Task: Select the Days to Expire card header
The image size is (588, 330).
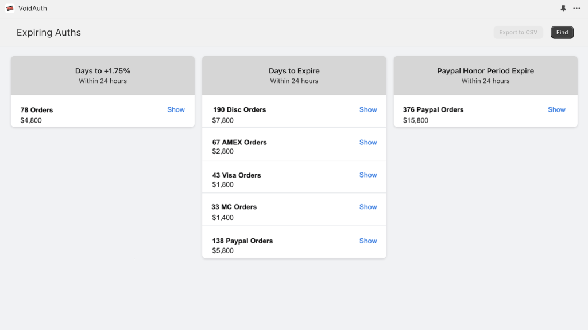Action: click(294, 75)
